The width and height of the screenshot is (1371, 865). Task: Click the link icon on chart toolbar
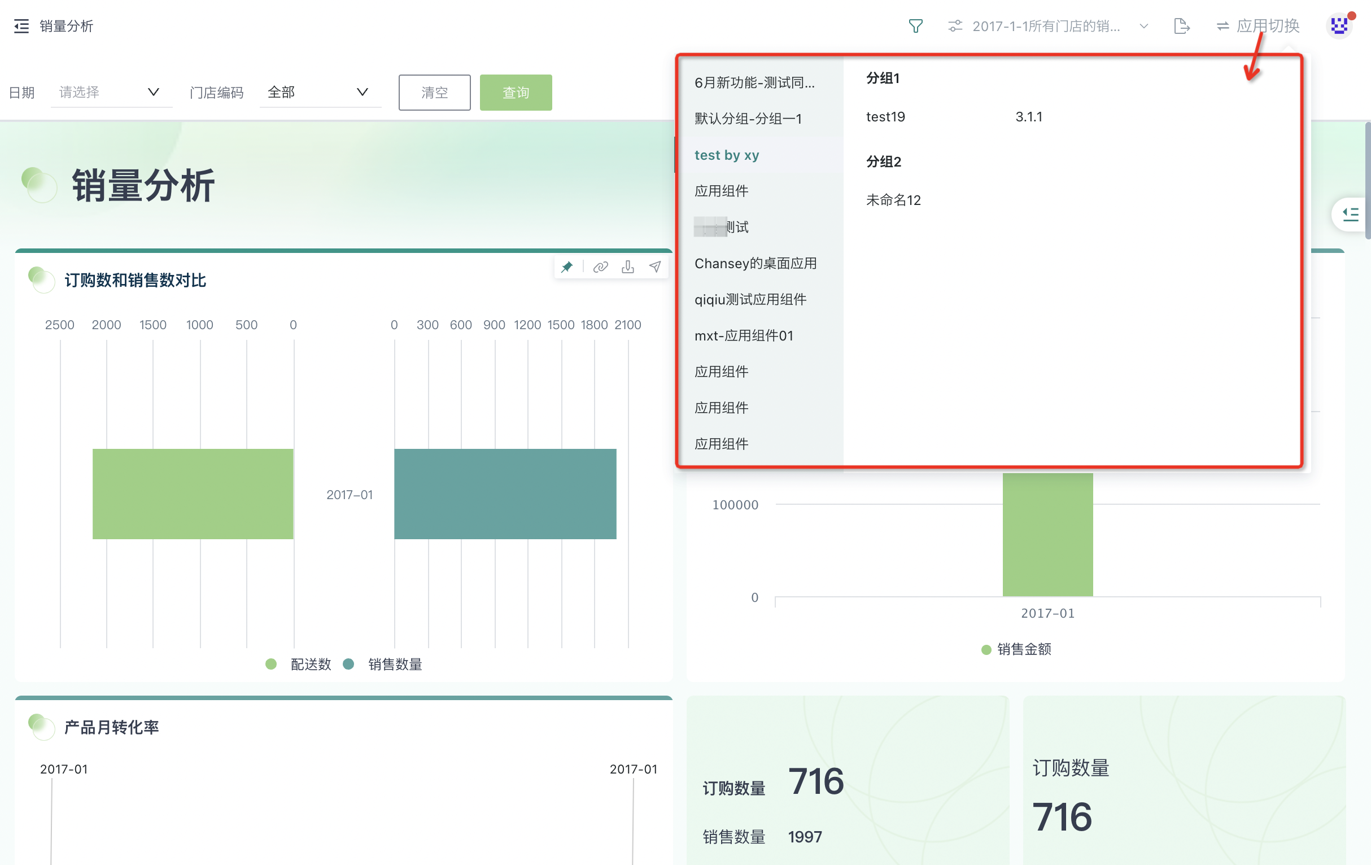600,267
